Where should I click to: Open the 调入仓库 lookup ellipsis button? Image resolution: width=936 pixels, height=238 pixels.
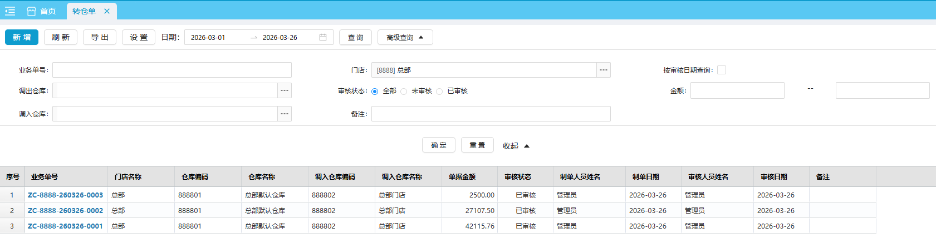coord(285,114)
